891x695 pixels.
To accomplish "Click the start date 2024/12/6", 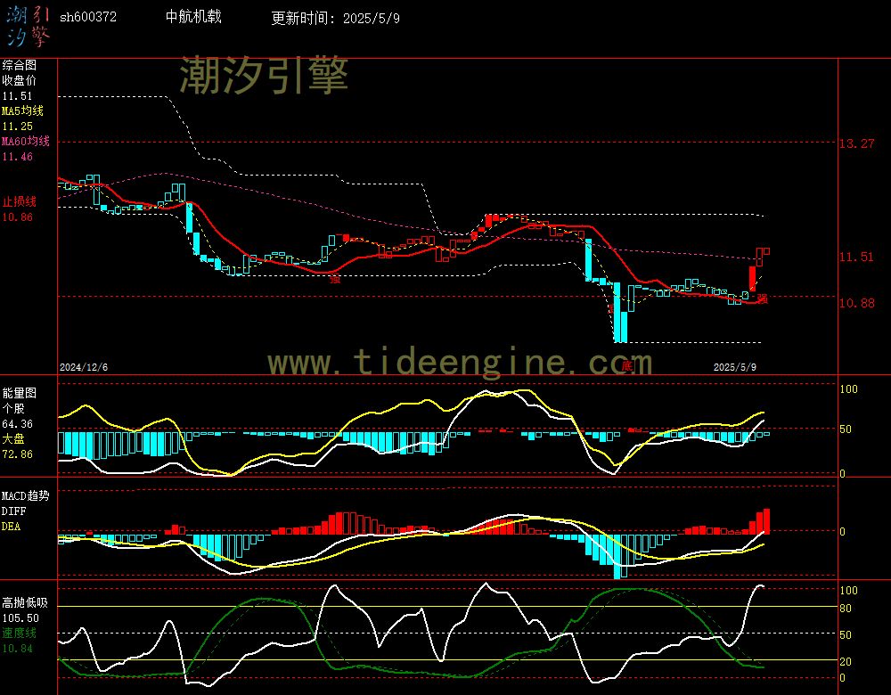I will point(84,367).
